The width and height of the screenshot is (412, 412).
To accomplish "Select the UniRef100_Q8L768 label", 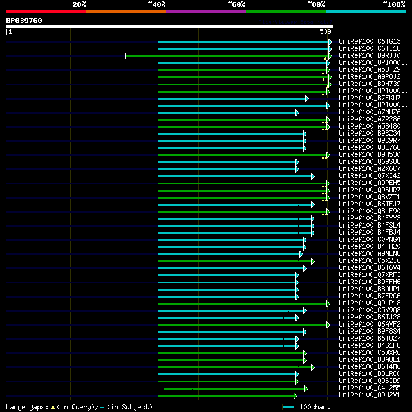I will click(x=370, y=148).
